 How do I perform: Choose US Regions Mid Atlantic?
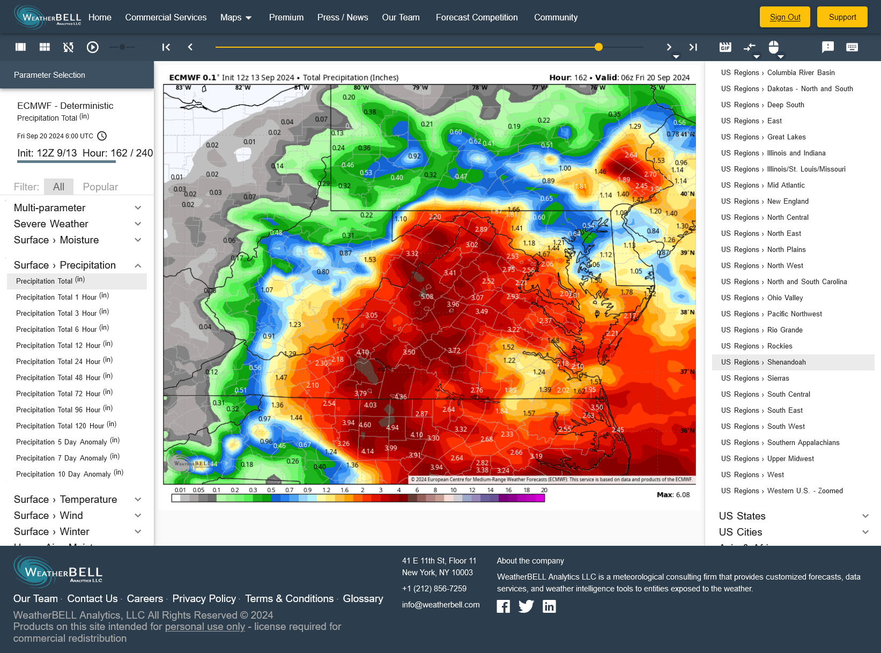tap(794, 185)
